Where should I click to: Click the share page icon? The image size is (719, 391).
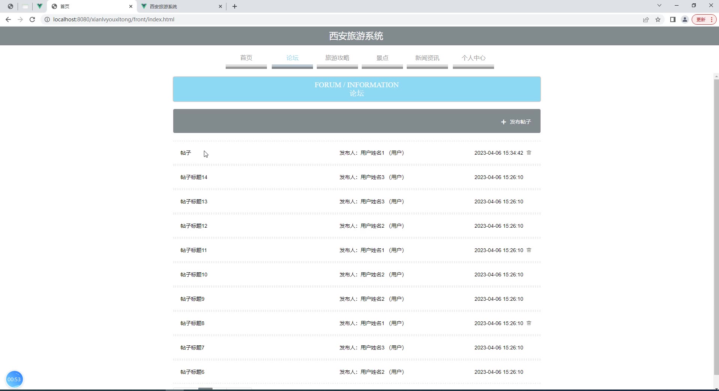pyautogui.click(x=646, y=19)
